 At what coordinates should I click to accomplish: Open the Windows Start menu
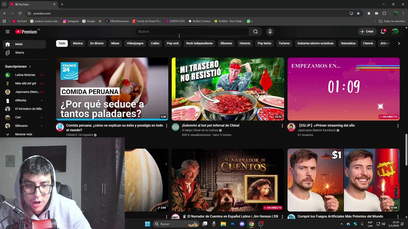pyautogui.click(x=148, y=224)
